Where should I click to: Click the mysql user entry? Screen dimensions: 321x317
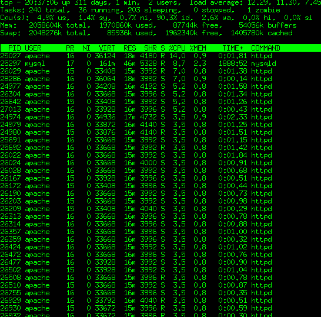pyautogui.click(x=35, y=64)
